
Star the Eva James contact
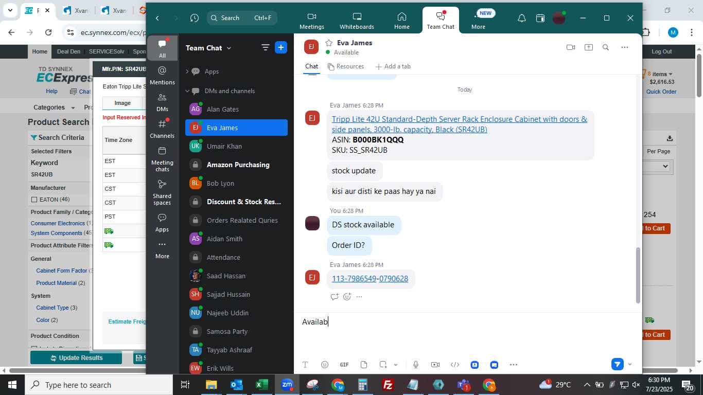[x=329, y=43]
